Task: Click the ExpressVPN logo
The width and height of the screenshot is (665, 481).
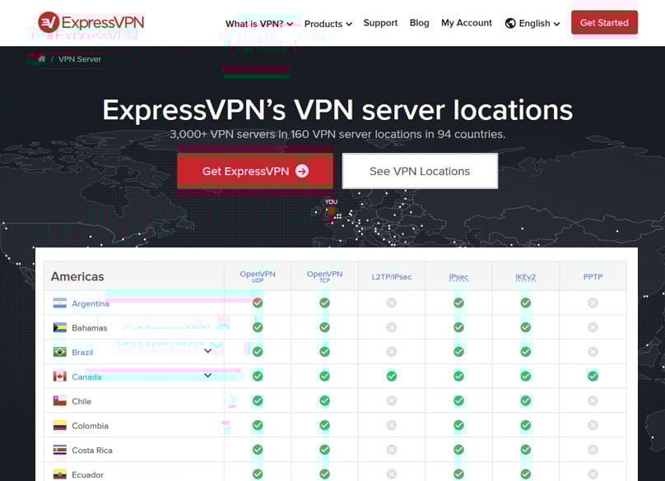Action: click(x=91, y=22)
